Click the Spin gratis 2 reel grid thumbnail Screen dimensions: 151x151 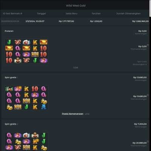click(26, 142)
